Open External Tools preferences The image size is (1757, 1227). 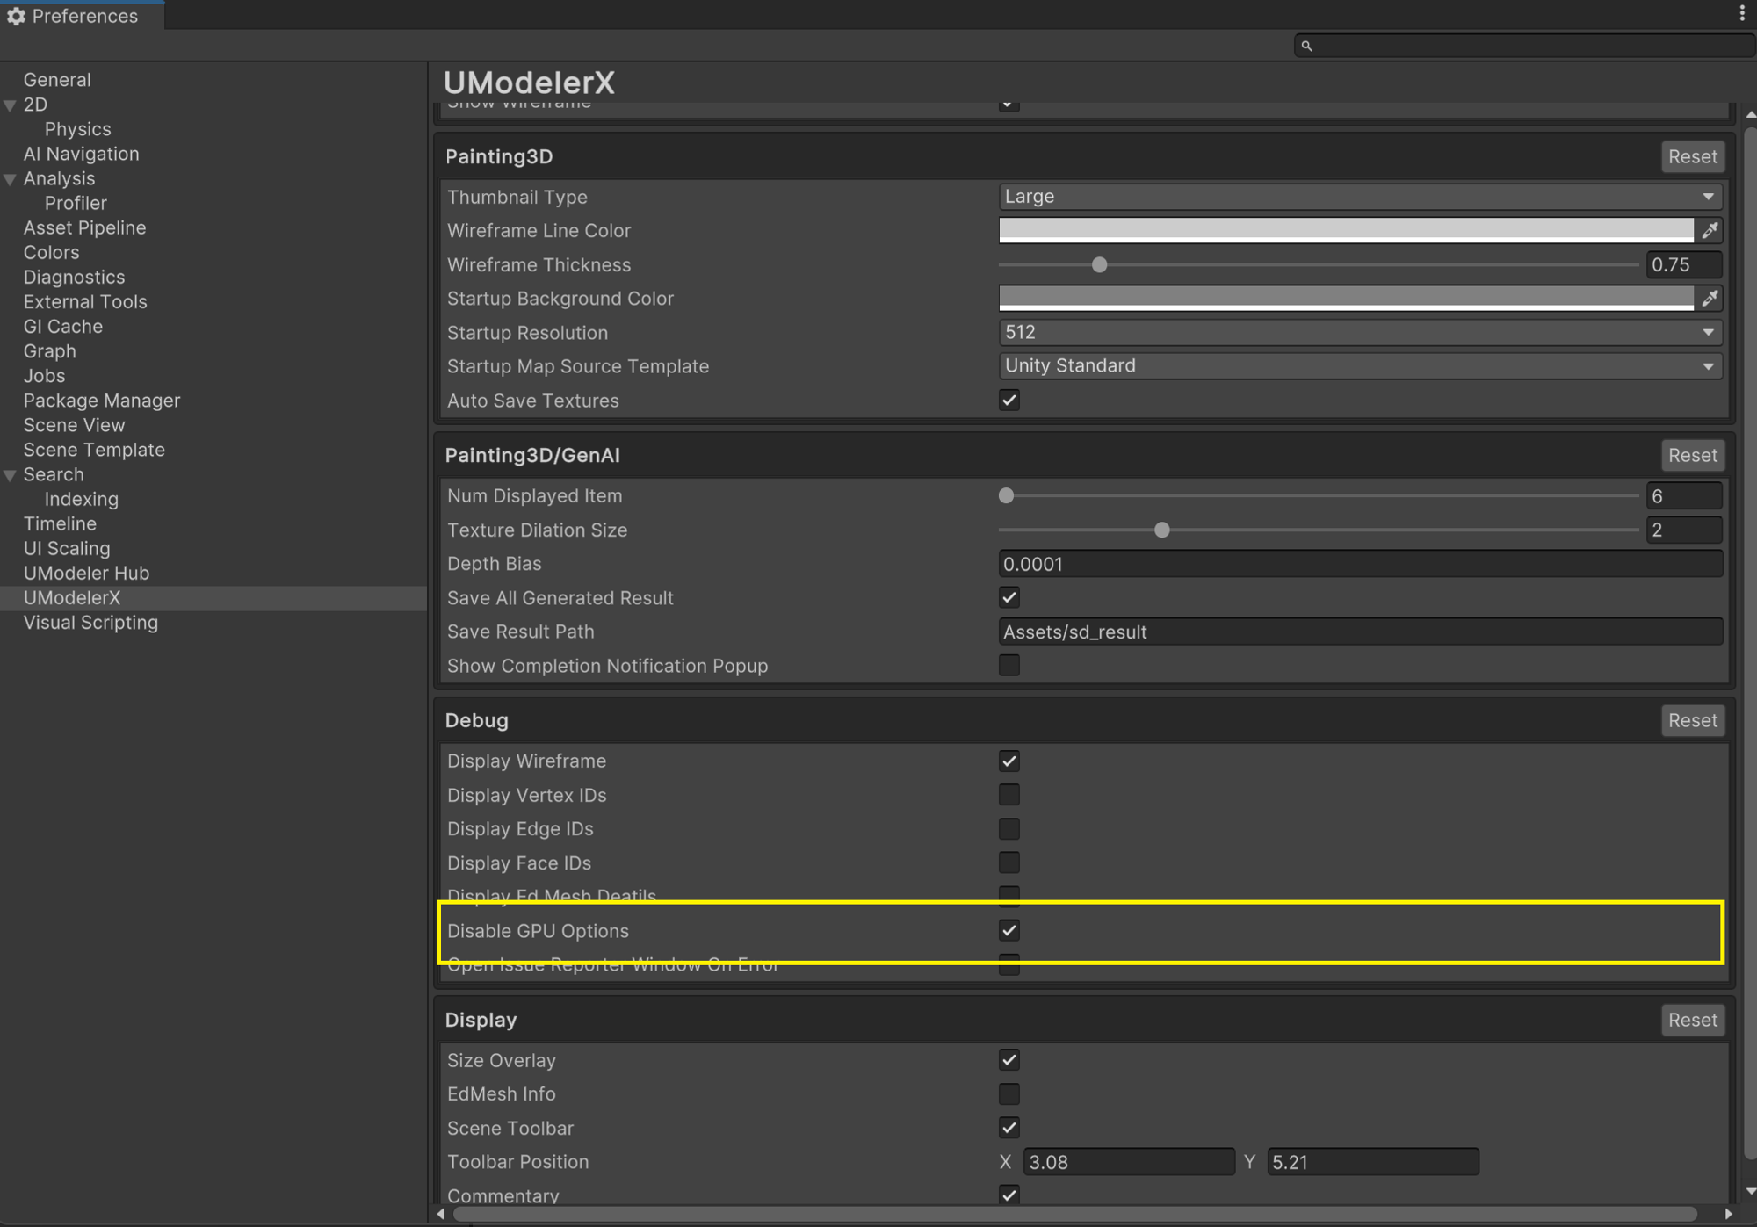85,301
